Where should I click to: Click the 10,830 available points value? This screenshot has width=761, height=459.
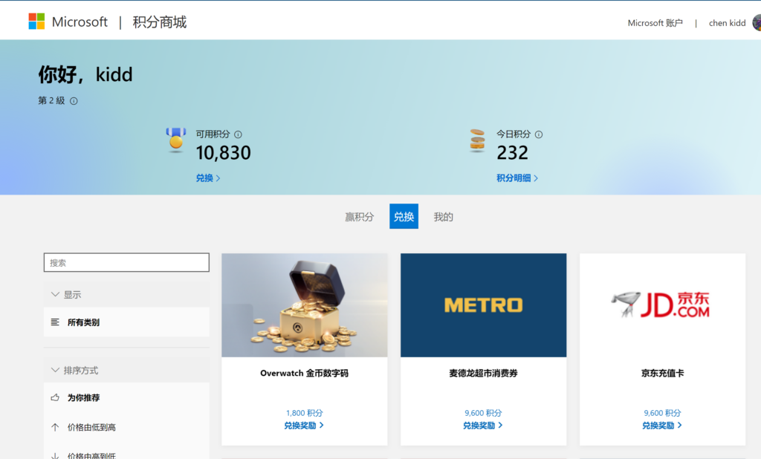tap(223, 153)
